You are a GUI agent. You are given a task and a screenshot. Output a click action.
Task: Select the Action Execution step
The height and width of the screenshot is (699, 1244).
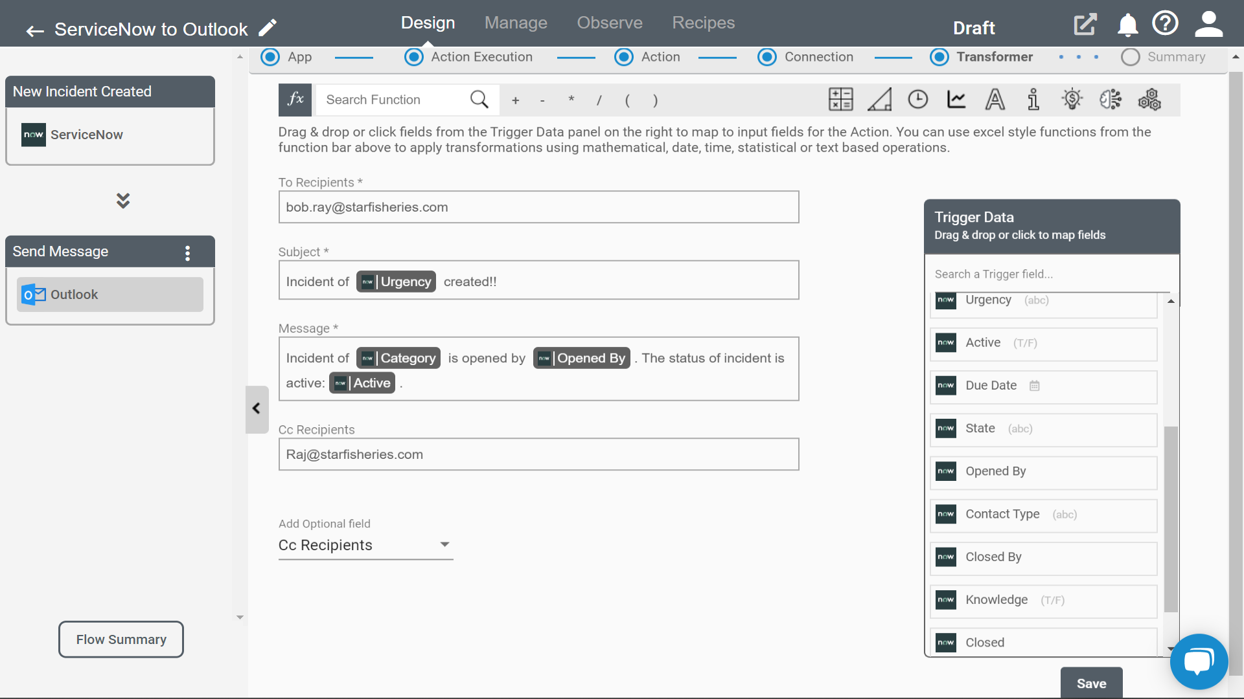point(414,57)
